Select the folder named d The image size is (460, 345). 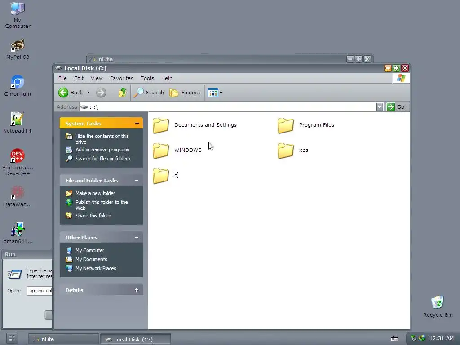[165, 176]
